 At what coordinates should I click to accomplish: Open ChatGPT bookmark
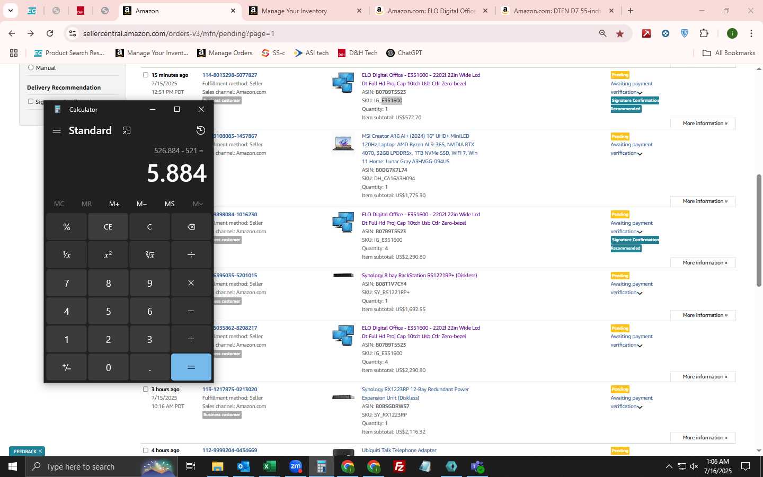pyautogui.click(x=404, y=53)
